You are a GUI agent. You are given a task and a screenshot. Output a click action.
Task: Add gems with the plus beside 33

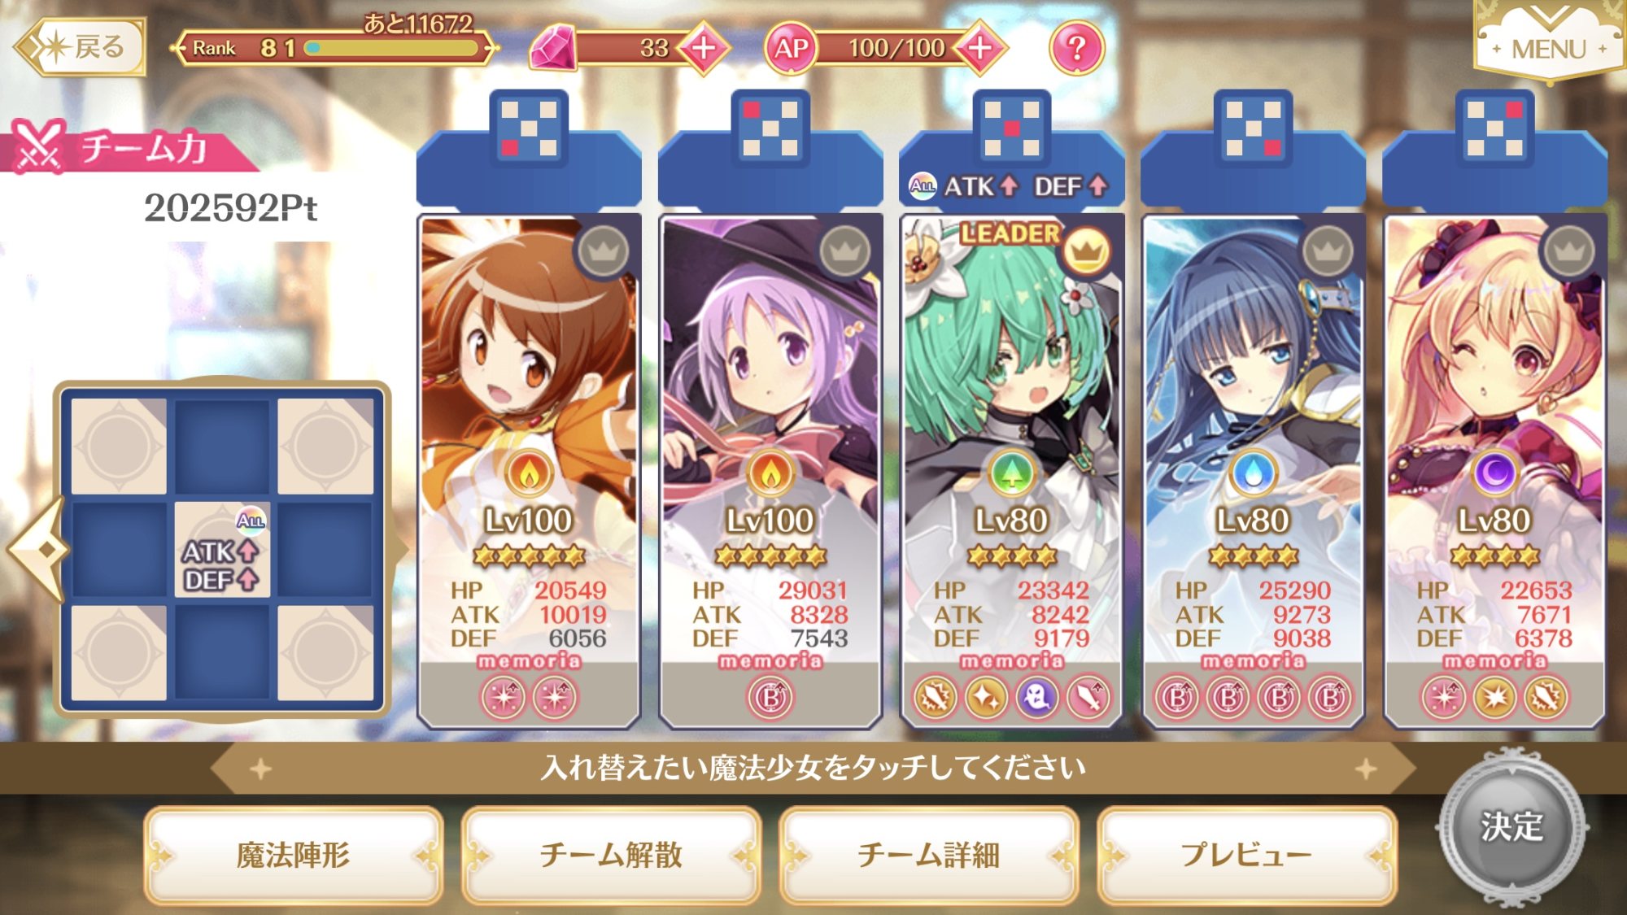click(704, 47)
